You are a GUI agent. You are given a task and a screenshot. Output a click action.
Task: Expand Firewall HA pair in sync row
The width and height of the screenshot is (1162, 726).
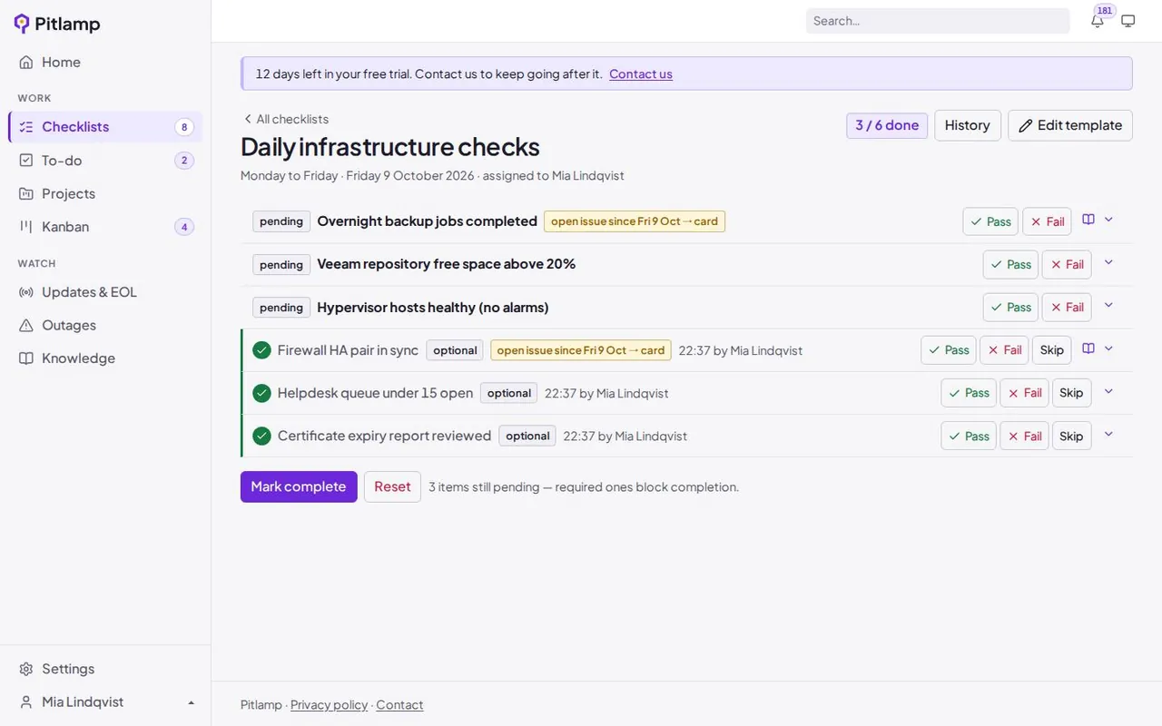point(1108,348)
